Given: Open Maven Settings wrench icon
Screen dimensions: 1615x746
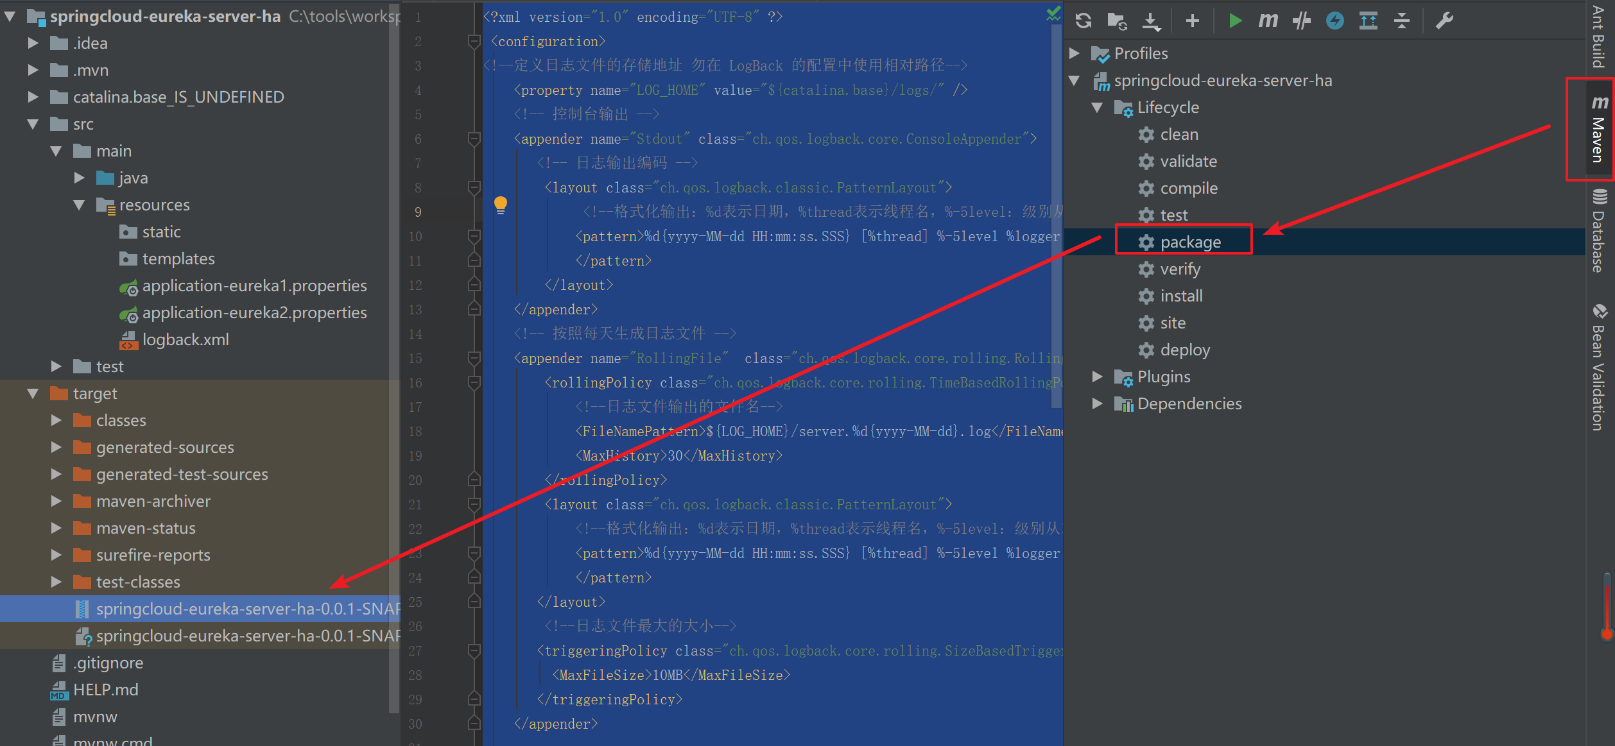Looking at the screenshot, I should tap(1444, 21).
